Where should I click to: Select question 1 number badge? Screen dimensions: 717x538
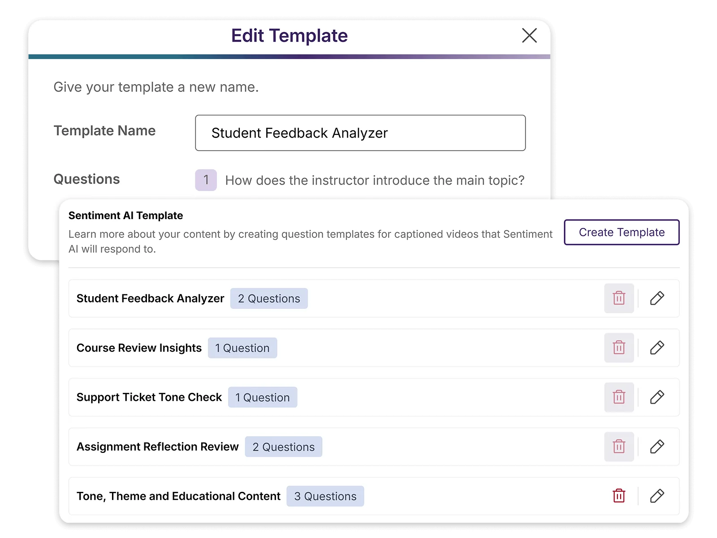pos(206,180)
